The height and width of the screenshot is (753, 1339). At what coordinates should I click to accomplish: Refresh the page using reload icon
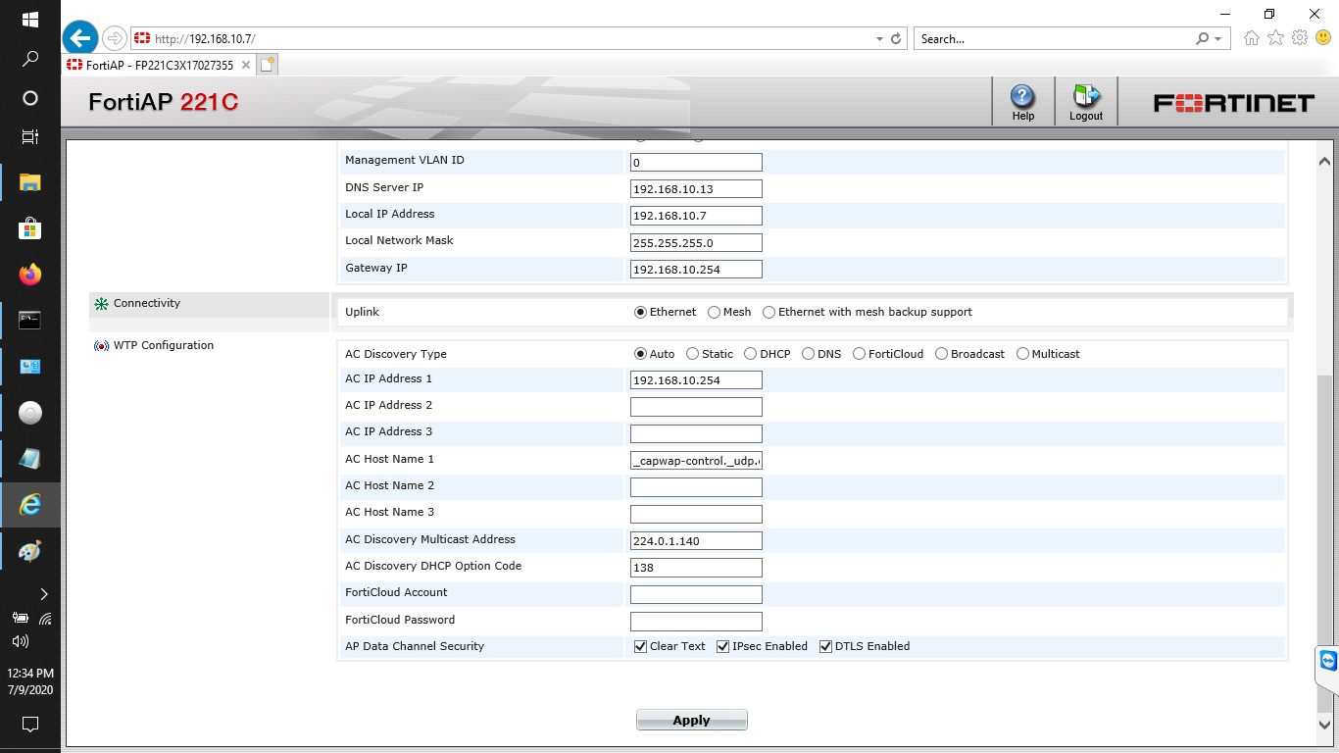(x=895, y=39)
